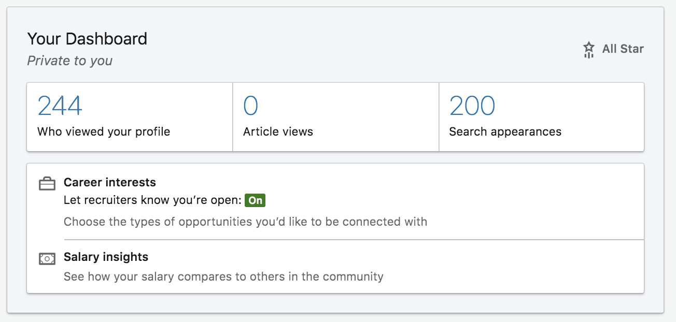Screen dimensions: 676x322
Task: Toggle the green On badge for recruiters
Action: click(x=255, y=200)
